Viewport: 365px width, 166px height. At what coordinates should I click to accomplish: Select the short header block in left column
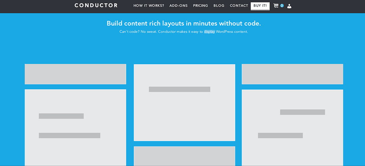tap(75, 74)
